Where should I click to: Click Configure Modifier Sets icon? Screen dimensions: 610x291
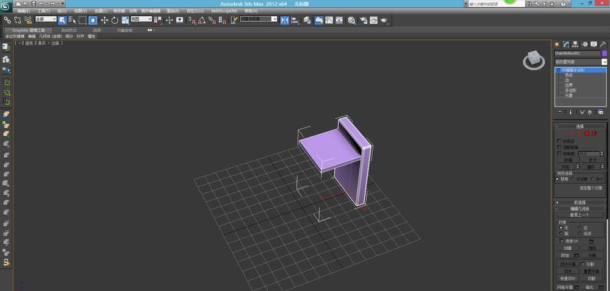point(601,112)
